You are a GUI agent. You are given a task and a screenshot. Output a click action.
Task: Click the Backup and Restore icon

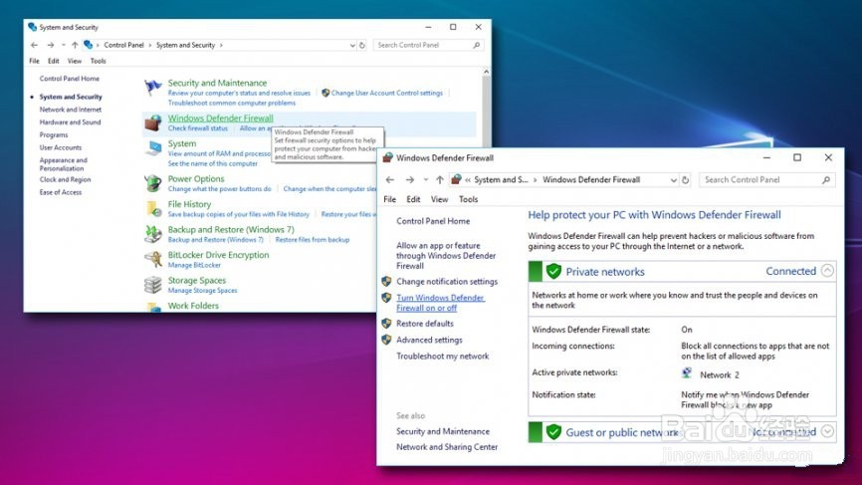[153, 234]
